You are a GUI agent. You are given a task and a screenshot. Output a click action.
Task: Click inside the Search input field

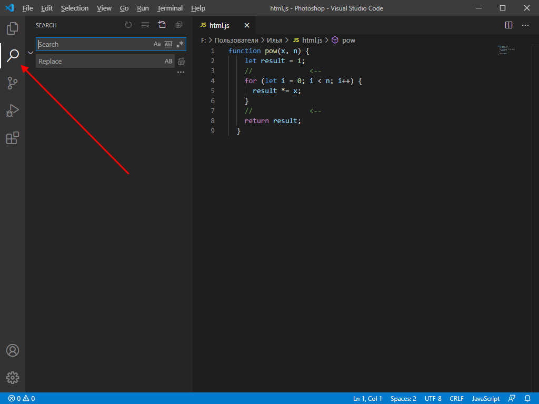coord(95,44)
